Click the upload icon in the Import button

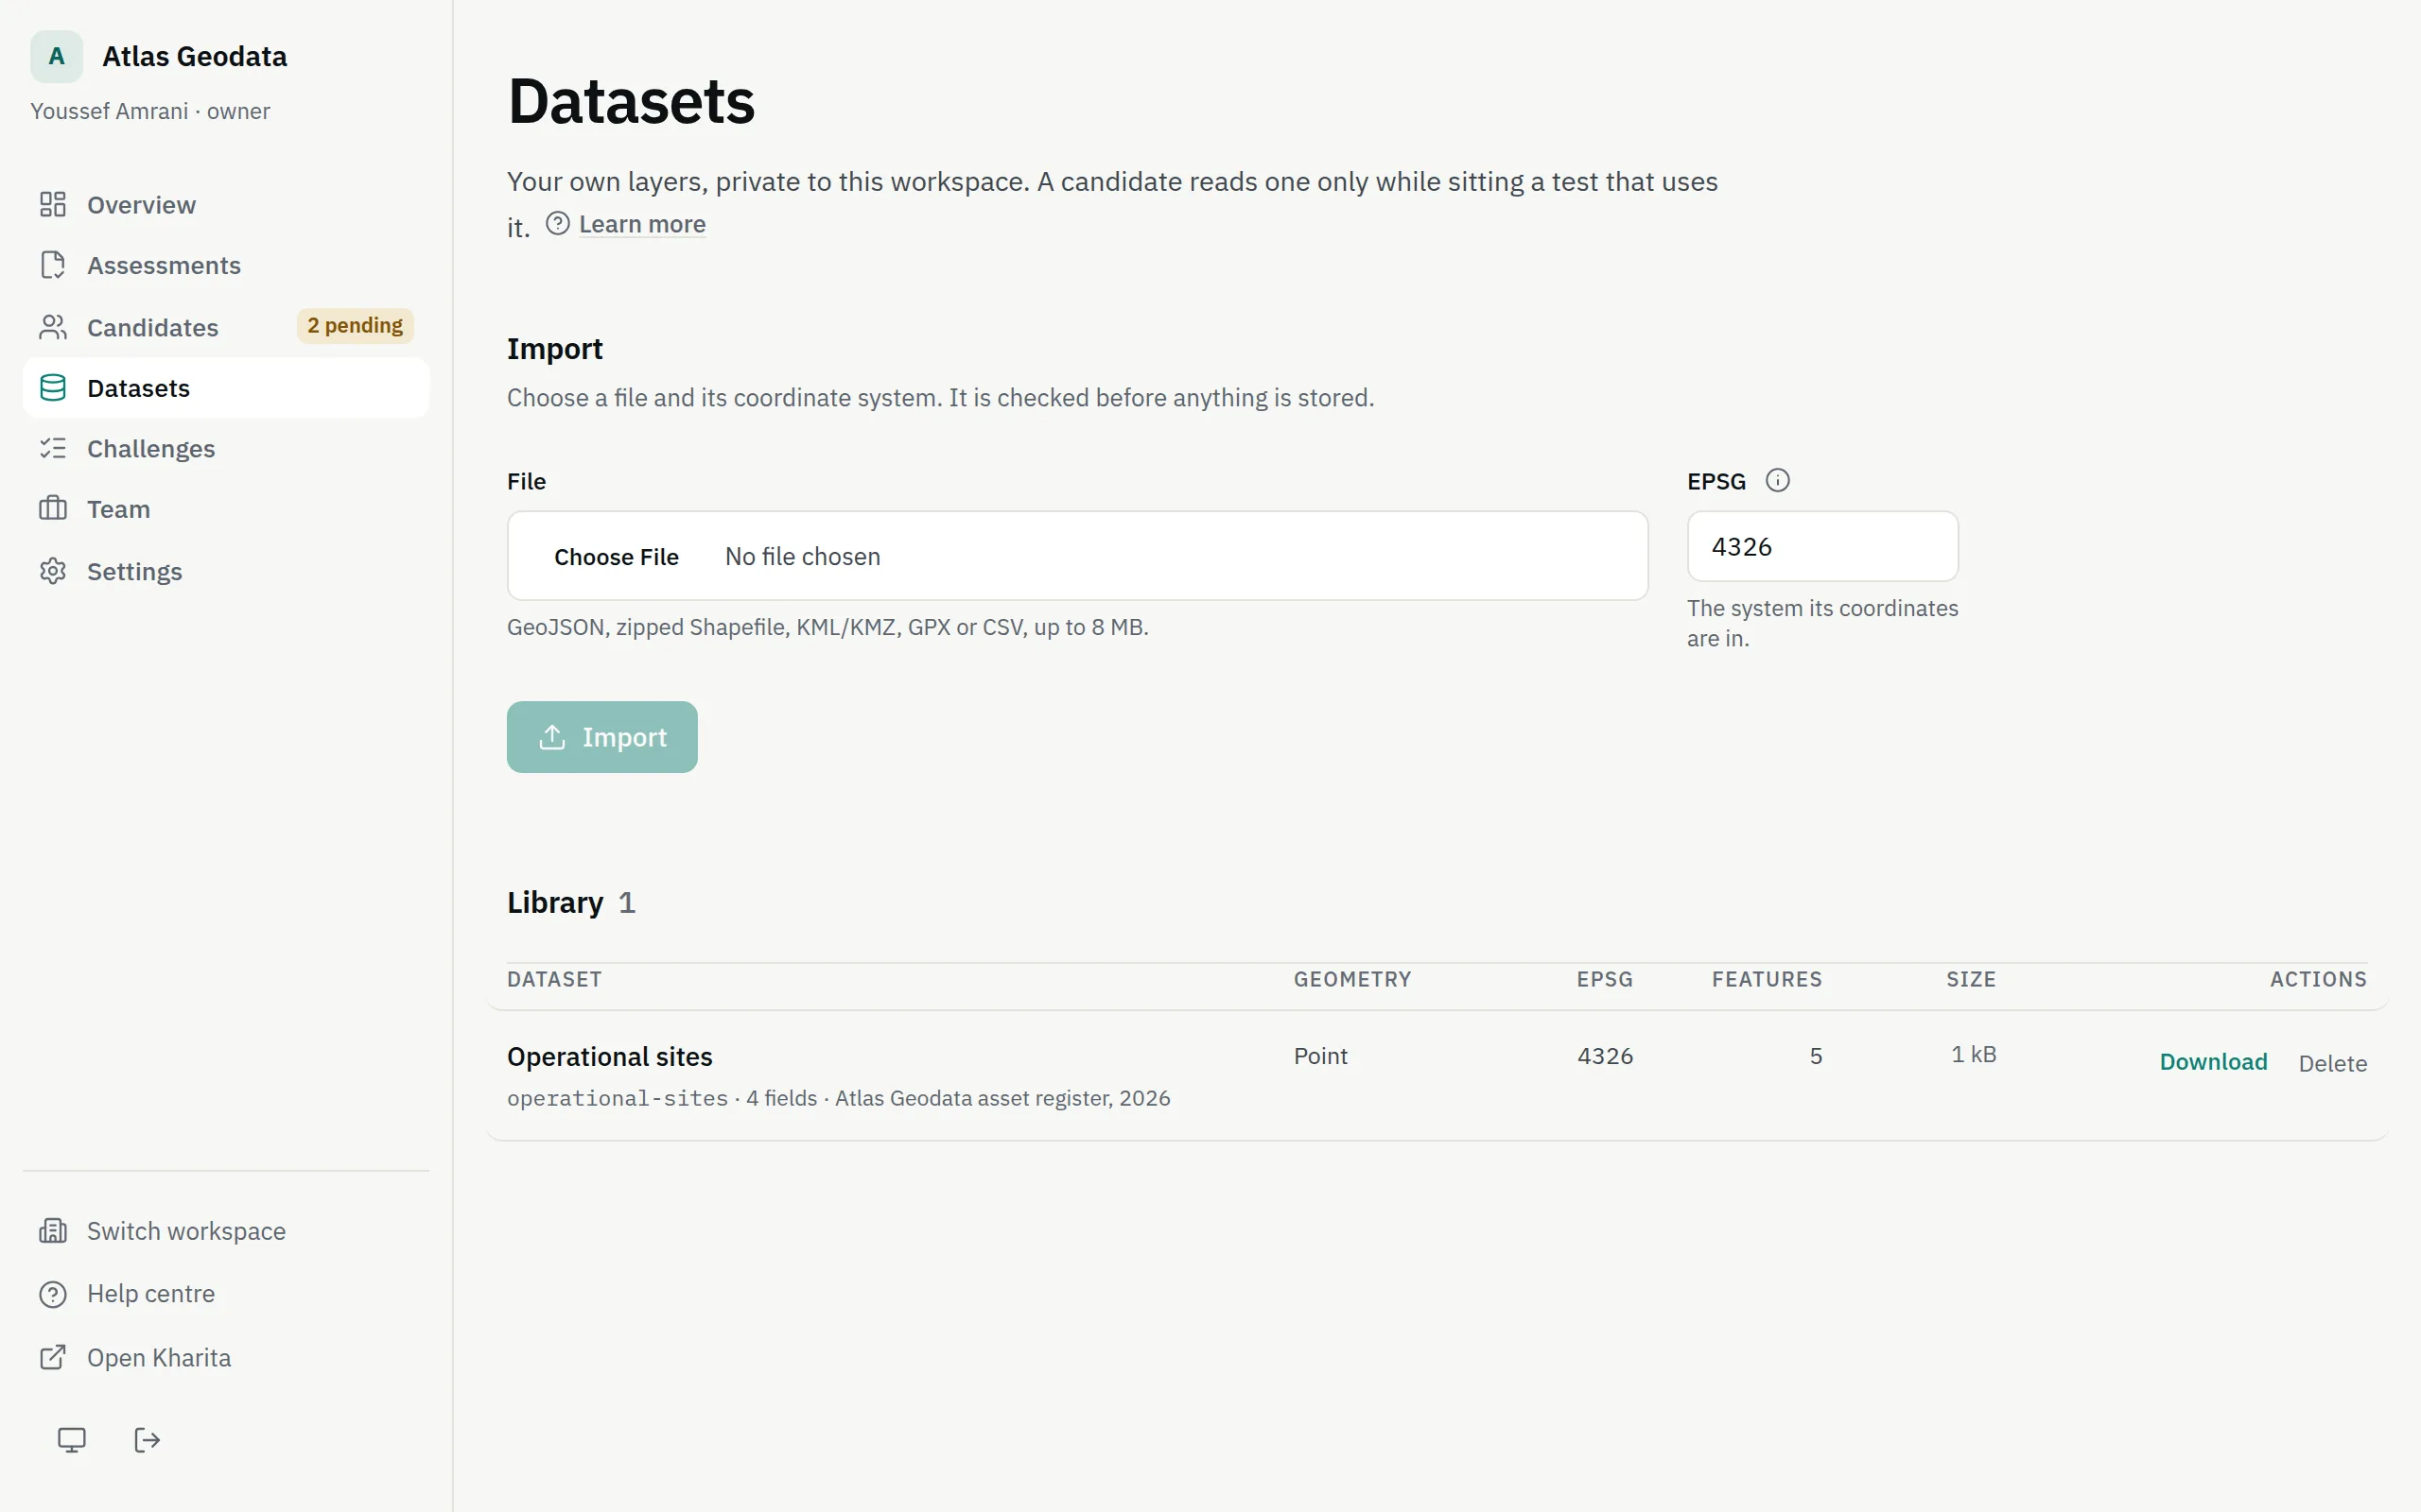[552, 737]
